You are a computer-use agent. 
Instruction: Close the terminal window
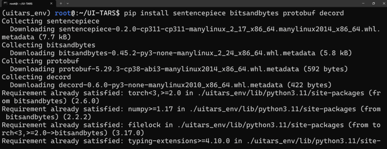coord(383,3)
